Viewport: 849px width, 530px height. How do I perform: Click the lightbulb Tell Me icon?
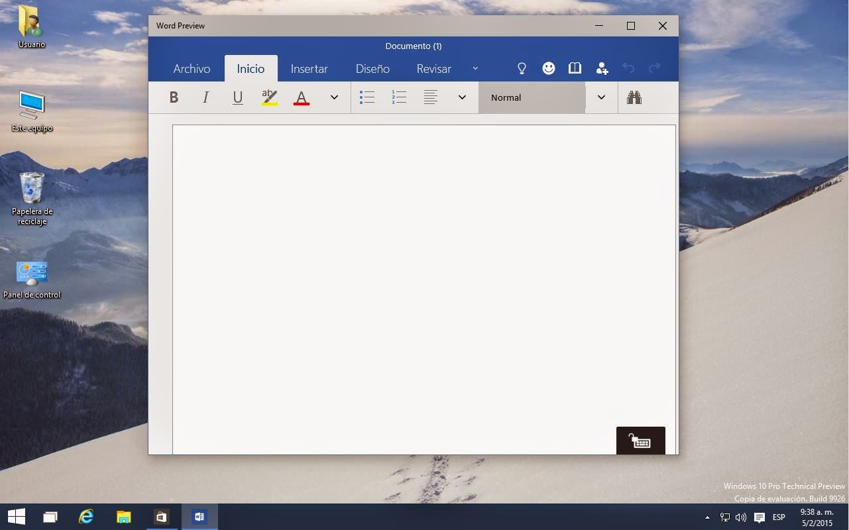click(522, 68)
